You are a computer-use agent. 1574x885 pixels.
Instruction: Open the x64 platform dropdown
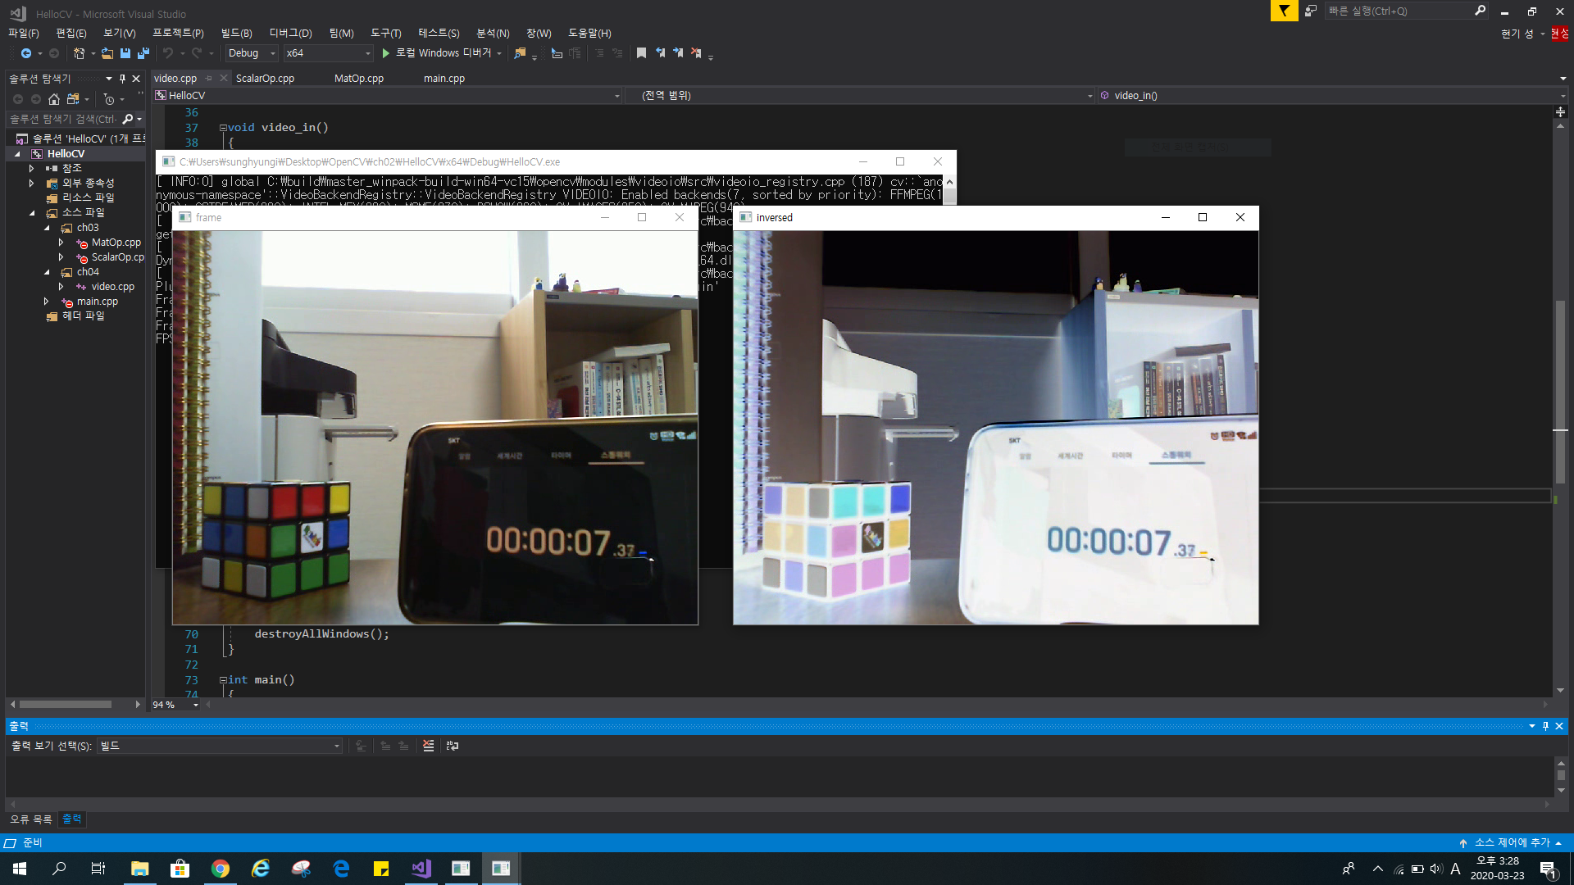tap(367, 53)
